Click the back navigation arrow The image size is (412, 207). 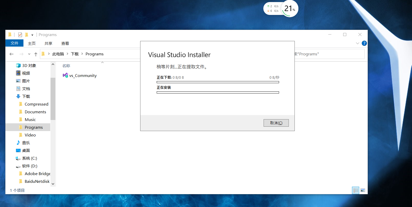(x=11, y=54)
